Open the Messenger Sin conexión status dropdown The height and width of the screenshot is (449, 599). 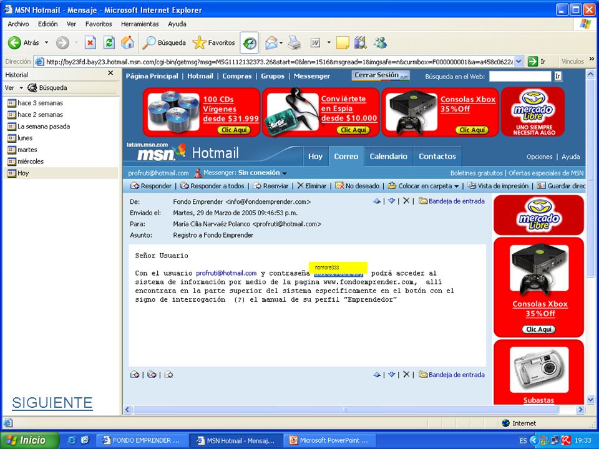click(x=285, y=173)
